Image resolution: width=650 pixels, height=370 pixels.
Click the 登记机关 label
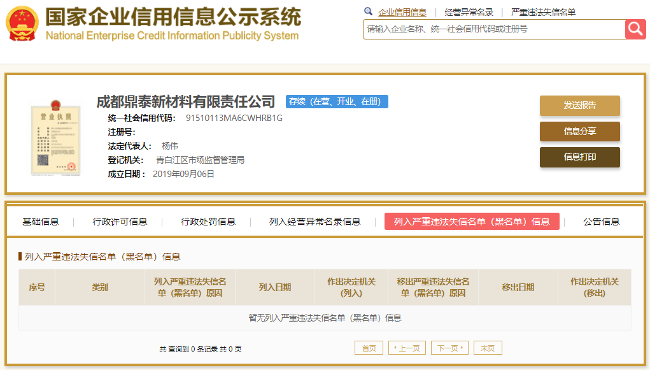tap(125, 160)
